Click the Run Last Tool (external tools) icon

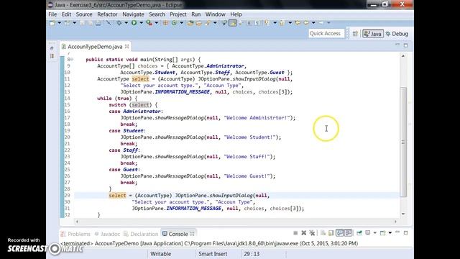point(149,23)
